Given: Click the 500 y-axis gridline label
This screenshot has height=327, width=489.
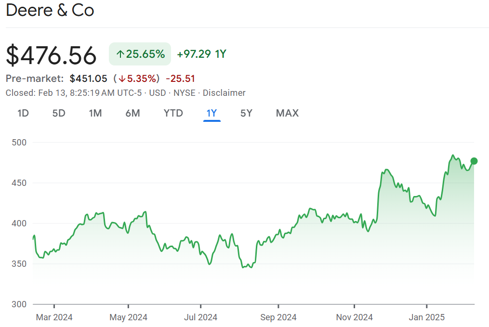Looking at the screenshot, I should [19, 143].
